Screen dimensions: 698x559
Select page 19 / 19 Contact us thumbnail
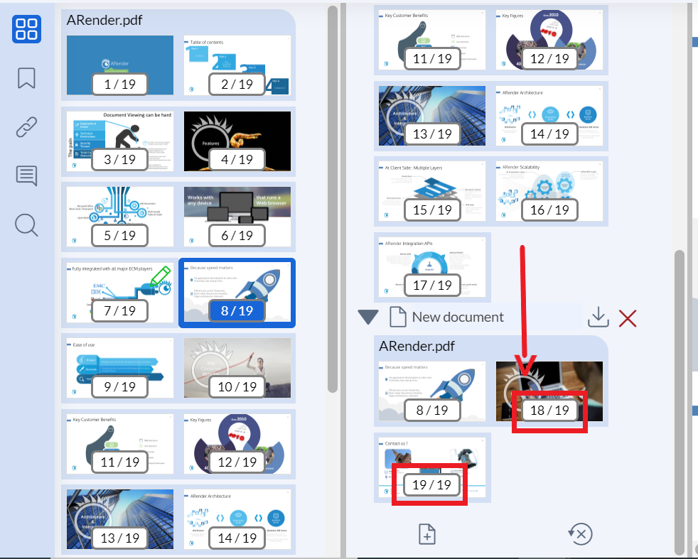[x=432, y=467]
